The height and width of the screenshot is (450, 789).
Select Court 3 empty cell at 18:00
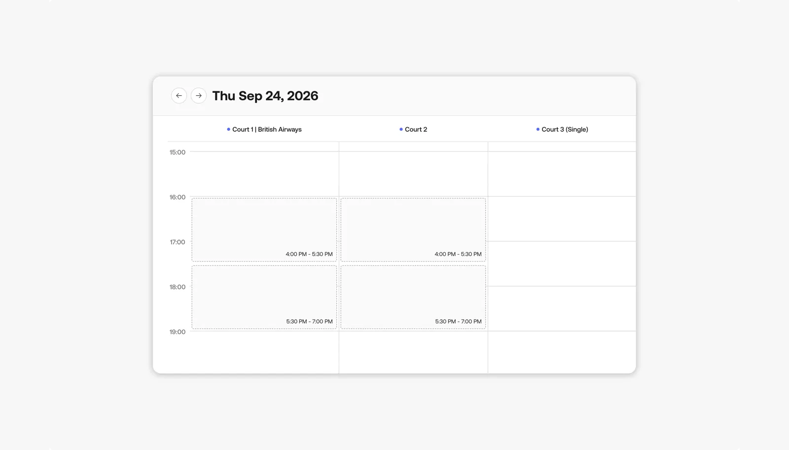[562, 309]
